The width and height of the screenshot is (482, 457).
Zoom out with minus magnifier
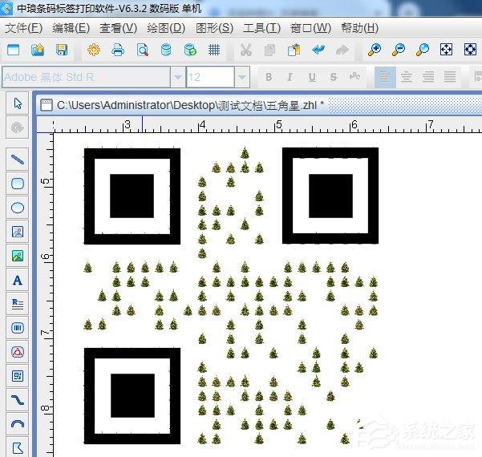[x=399, y=50]
